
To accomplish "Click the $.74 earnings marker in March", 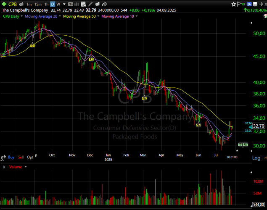I will coord(145,98).
